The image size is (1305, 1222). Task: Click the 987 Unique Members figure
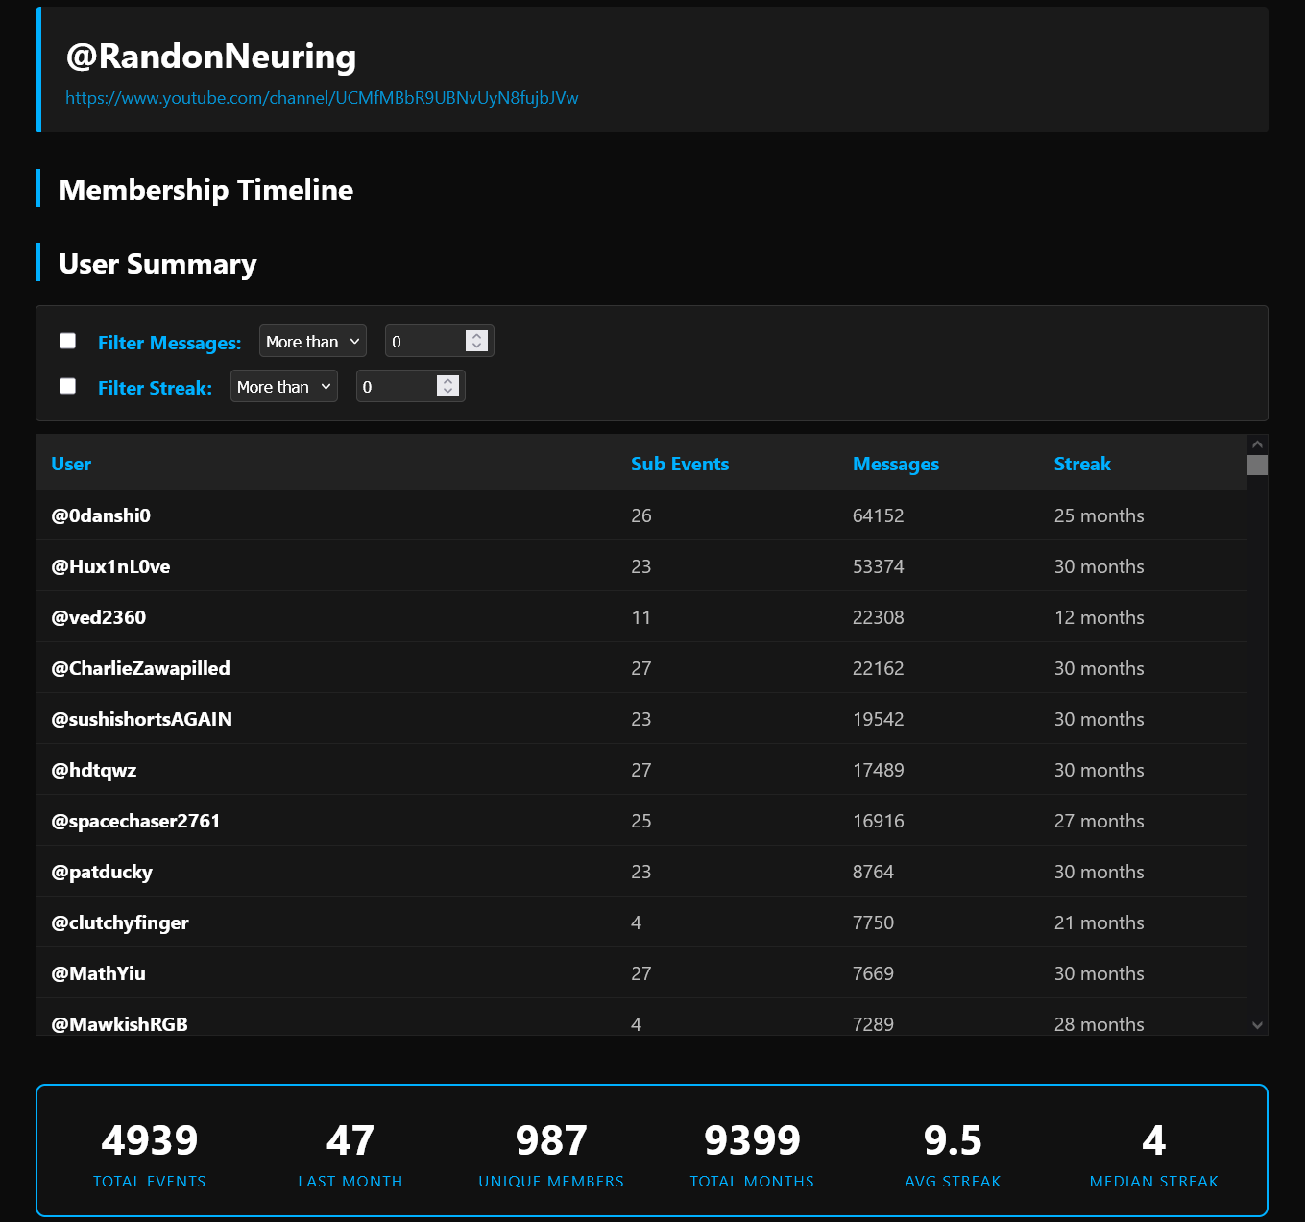551,1140
